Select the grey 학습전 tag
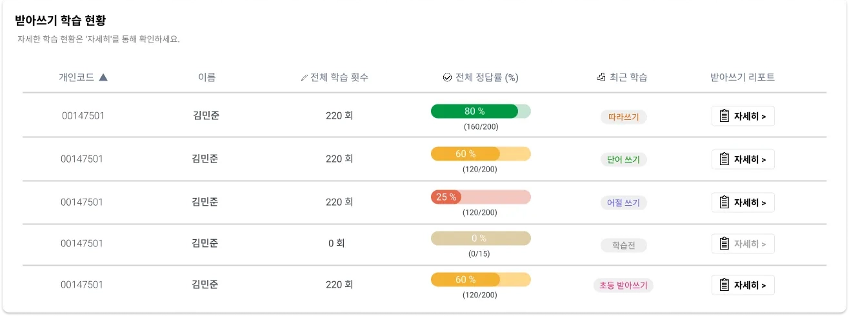Screen dimensions: 849x316 [623, 245]
